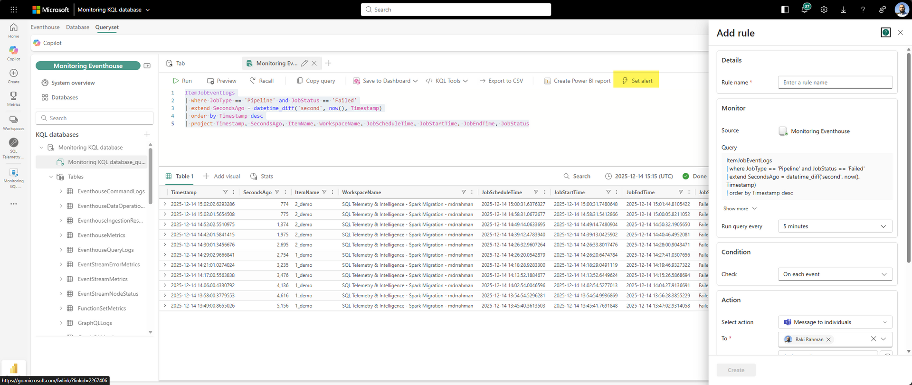Click the Rule name input field
Image resolution: width=912 pixels, height=385 pixels.
click(835, 83)
